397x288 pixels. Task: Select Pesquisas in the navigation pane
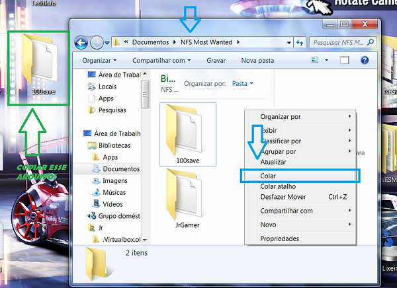[x=107, y=110]
